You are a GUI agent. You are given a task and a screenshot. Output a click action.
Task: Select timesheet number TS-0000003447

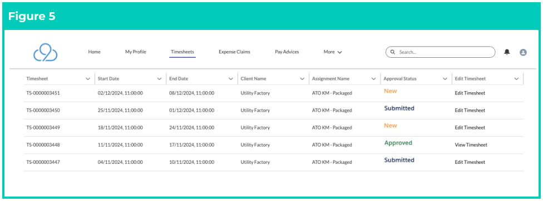tap(43, 162)
